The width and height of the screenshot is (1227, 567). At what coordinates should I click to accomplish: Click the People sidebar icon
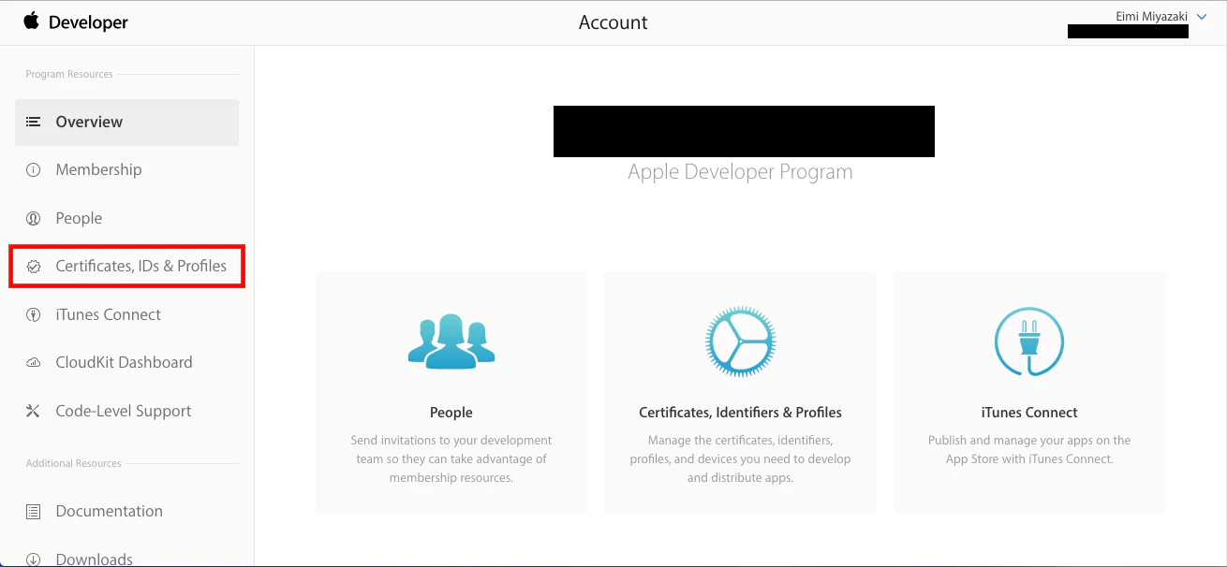(x=33, y=218)
